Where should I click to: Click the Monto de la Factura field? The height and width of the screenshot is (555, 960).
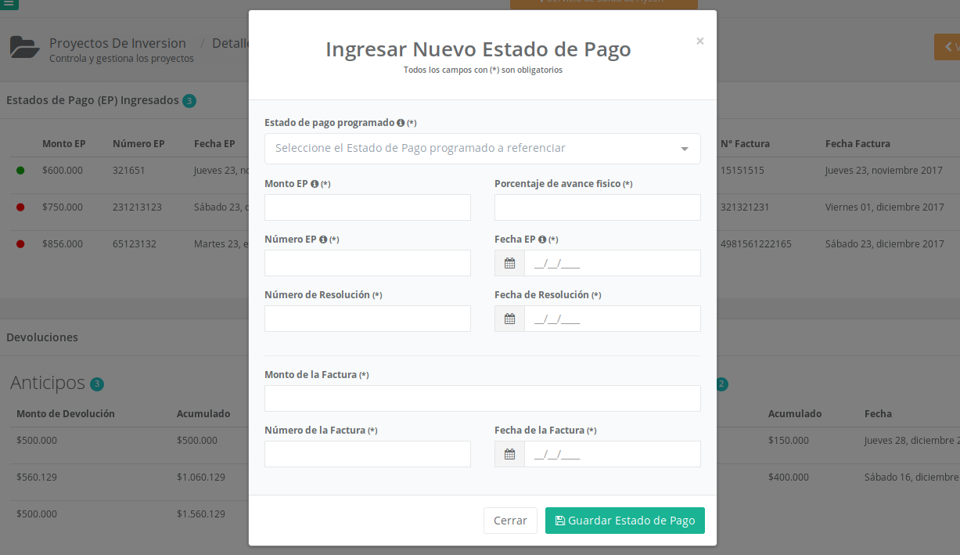[x=482, y=398]
